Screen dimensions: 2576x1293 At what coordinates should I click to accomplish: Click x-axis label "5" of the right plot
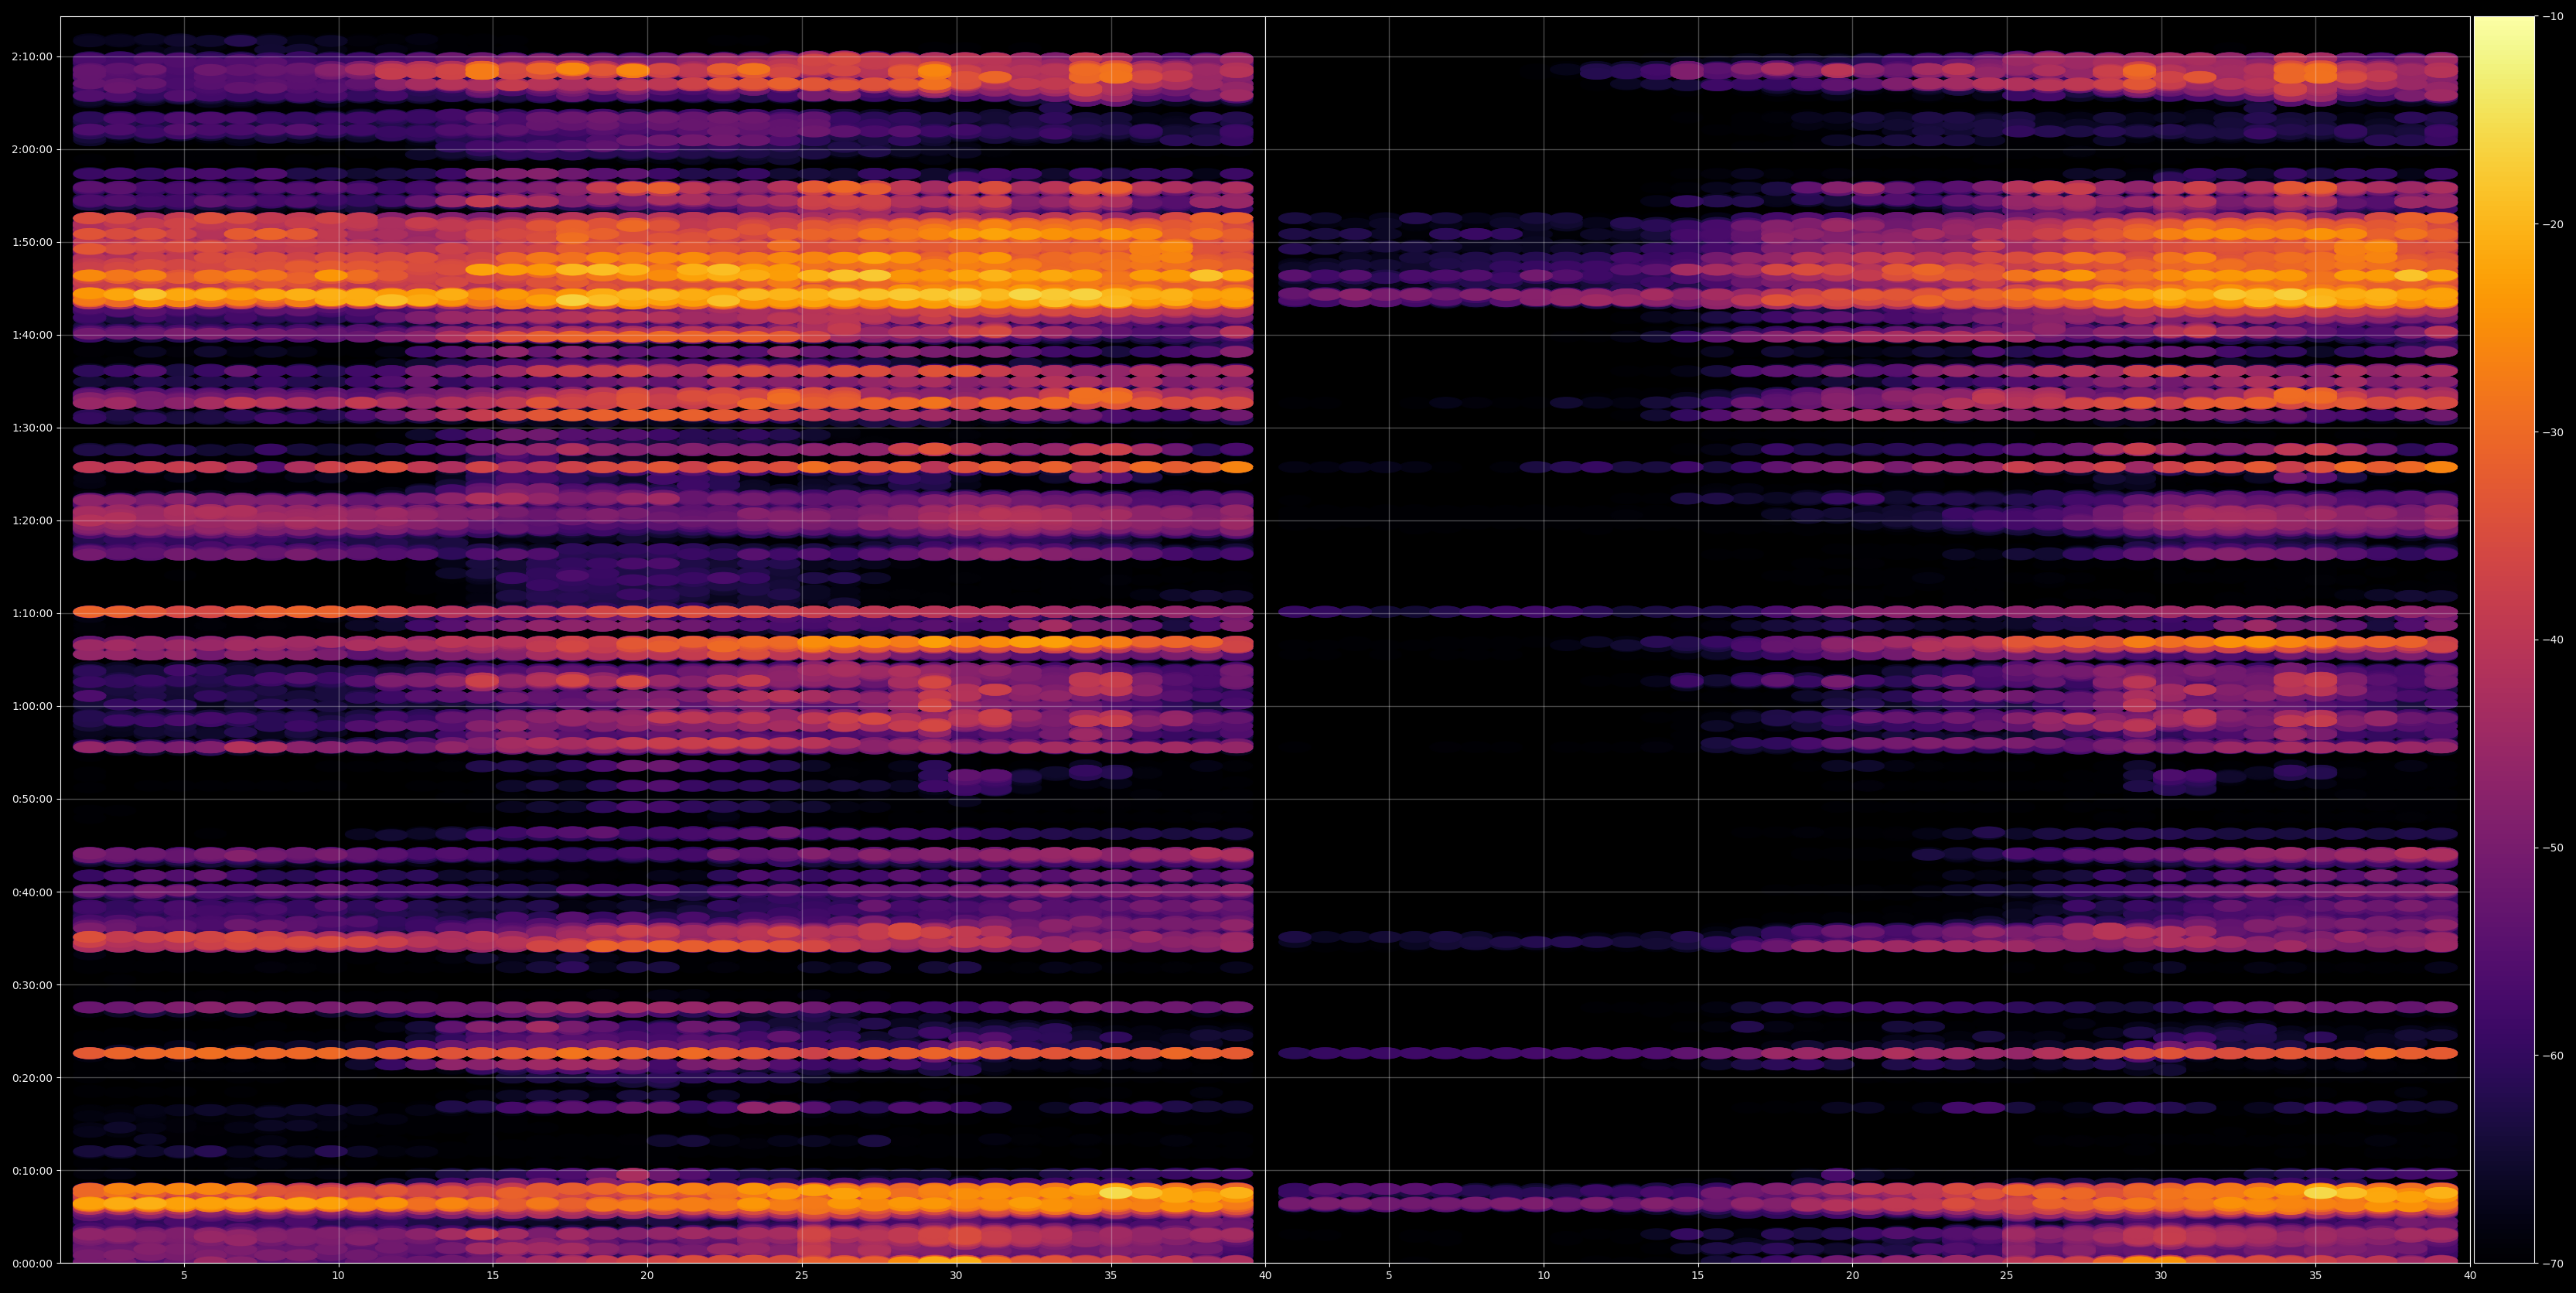(x=1389, y=1276)
